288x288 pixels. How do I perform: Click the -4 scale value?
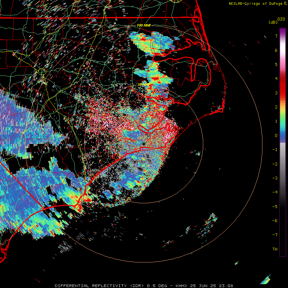275,192
